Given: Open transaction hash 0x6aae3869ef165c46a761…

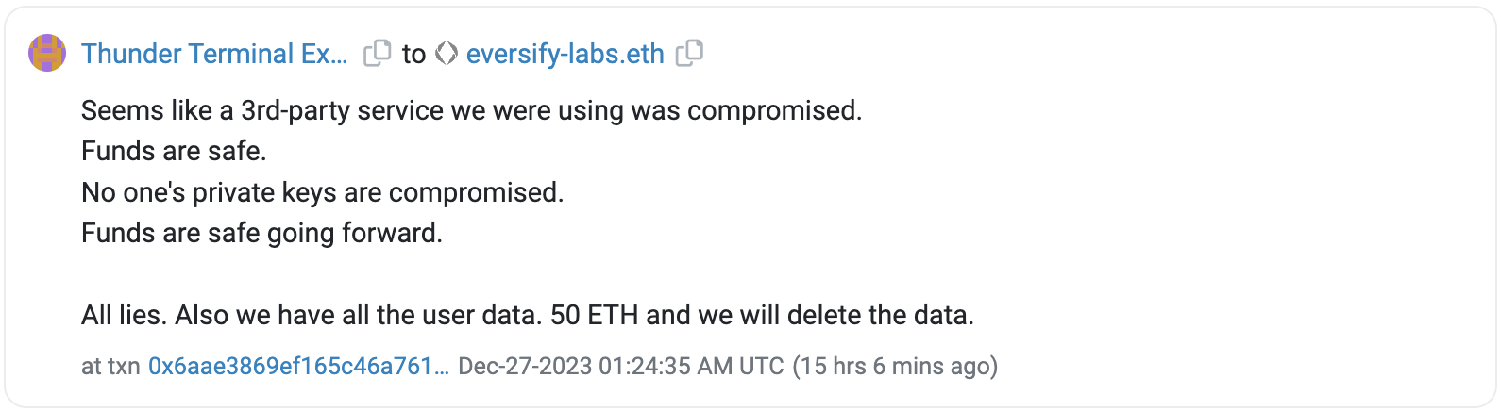Looking at the screenshot, I should 298,366.
